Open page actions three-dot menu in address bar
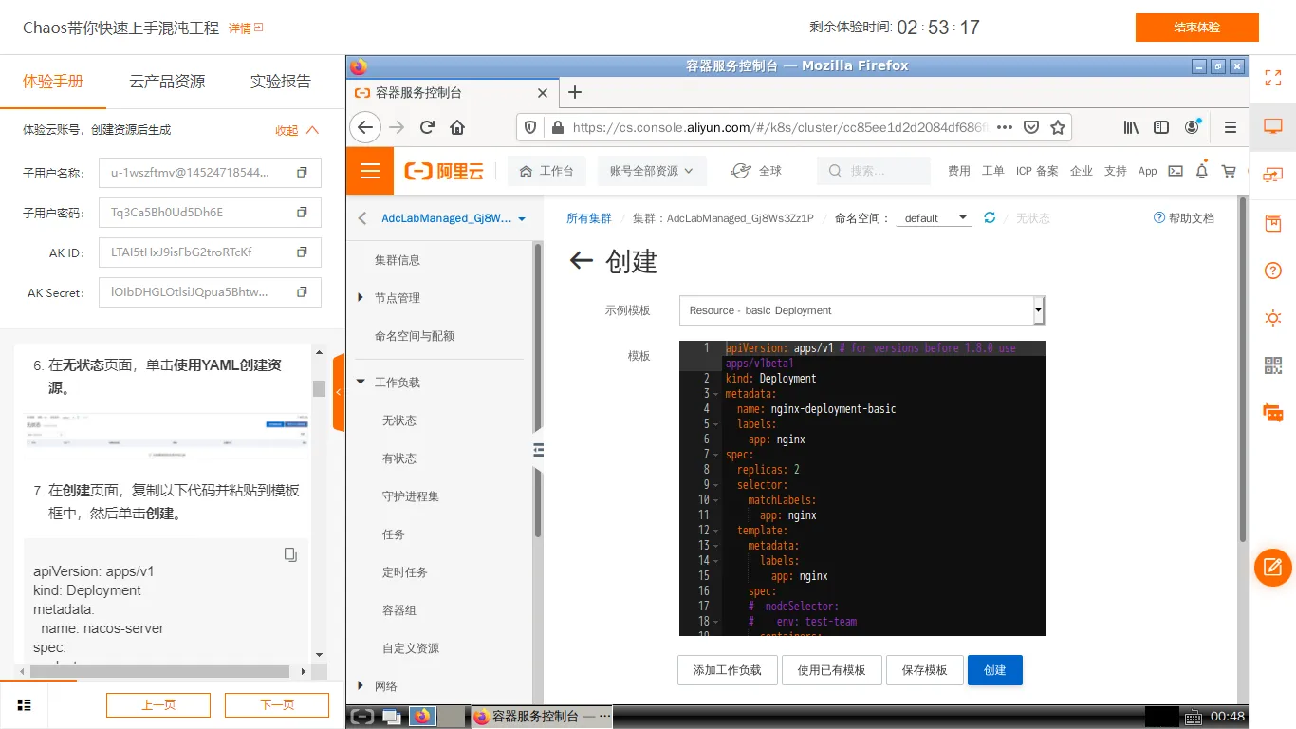 tap(1005, 127)
